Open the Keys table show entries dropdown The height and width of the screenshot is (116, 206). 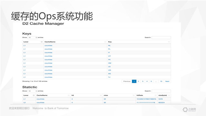pos(32,37)
